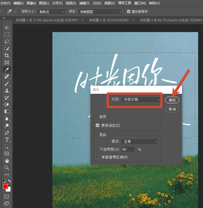Open the 文字(Y) menu
Screen dimensions: 203x208
[57, 3]
